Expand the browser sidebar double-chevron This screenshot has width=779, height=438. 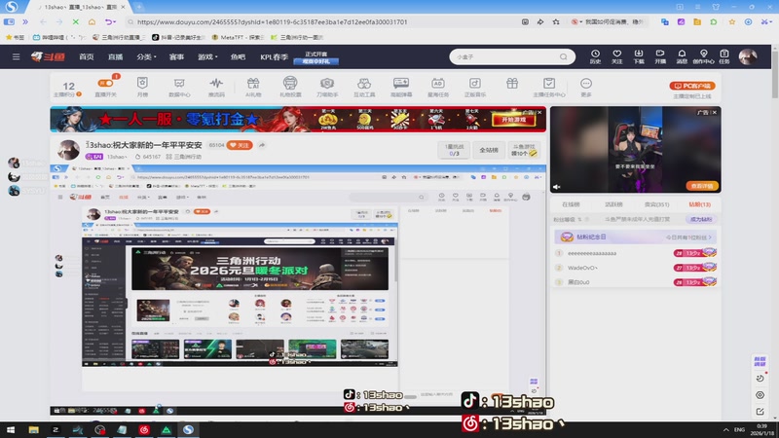pyautogui.click(x=25, y=21)
